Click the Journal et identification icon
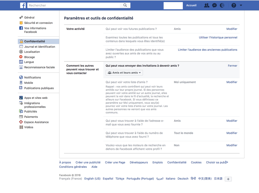This screenshot has width=259, height=193. click(x=21, y=47)
